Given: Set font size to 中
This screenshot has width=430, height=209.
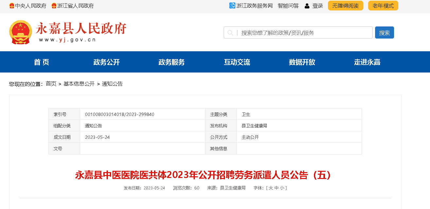Looking at the screenshot, I should (x=276, y=188).
